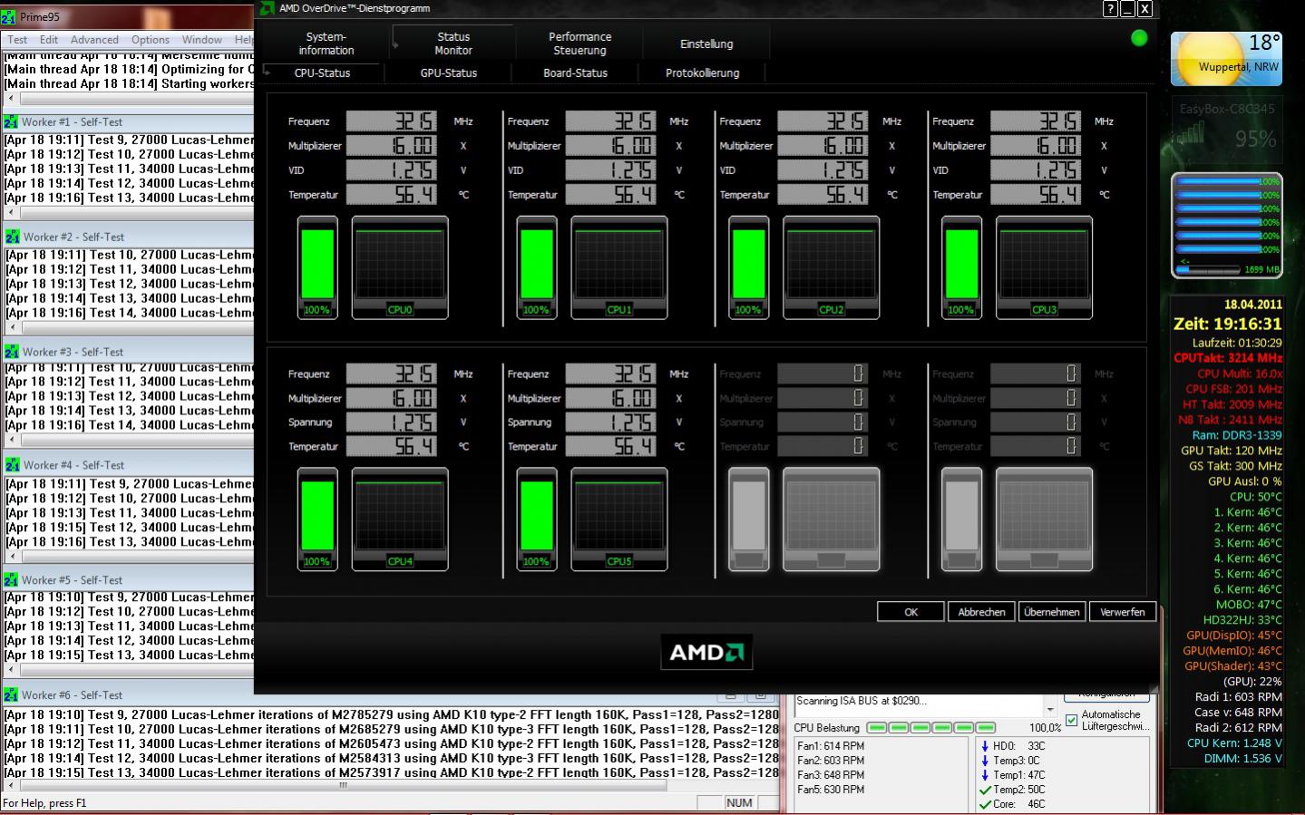Click the HD0 temperature arrow icon

[x=985, y=746]
